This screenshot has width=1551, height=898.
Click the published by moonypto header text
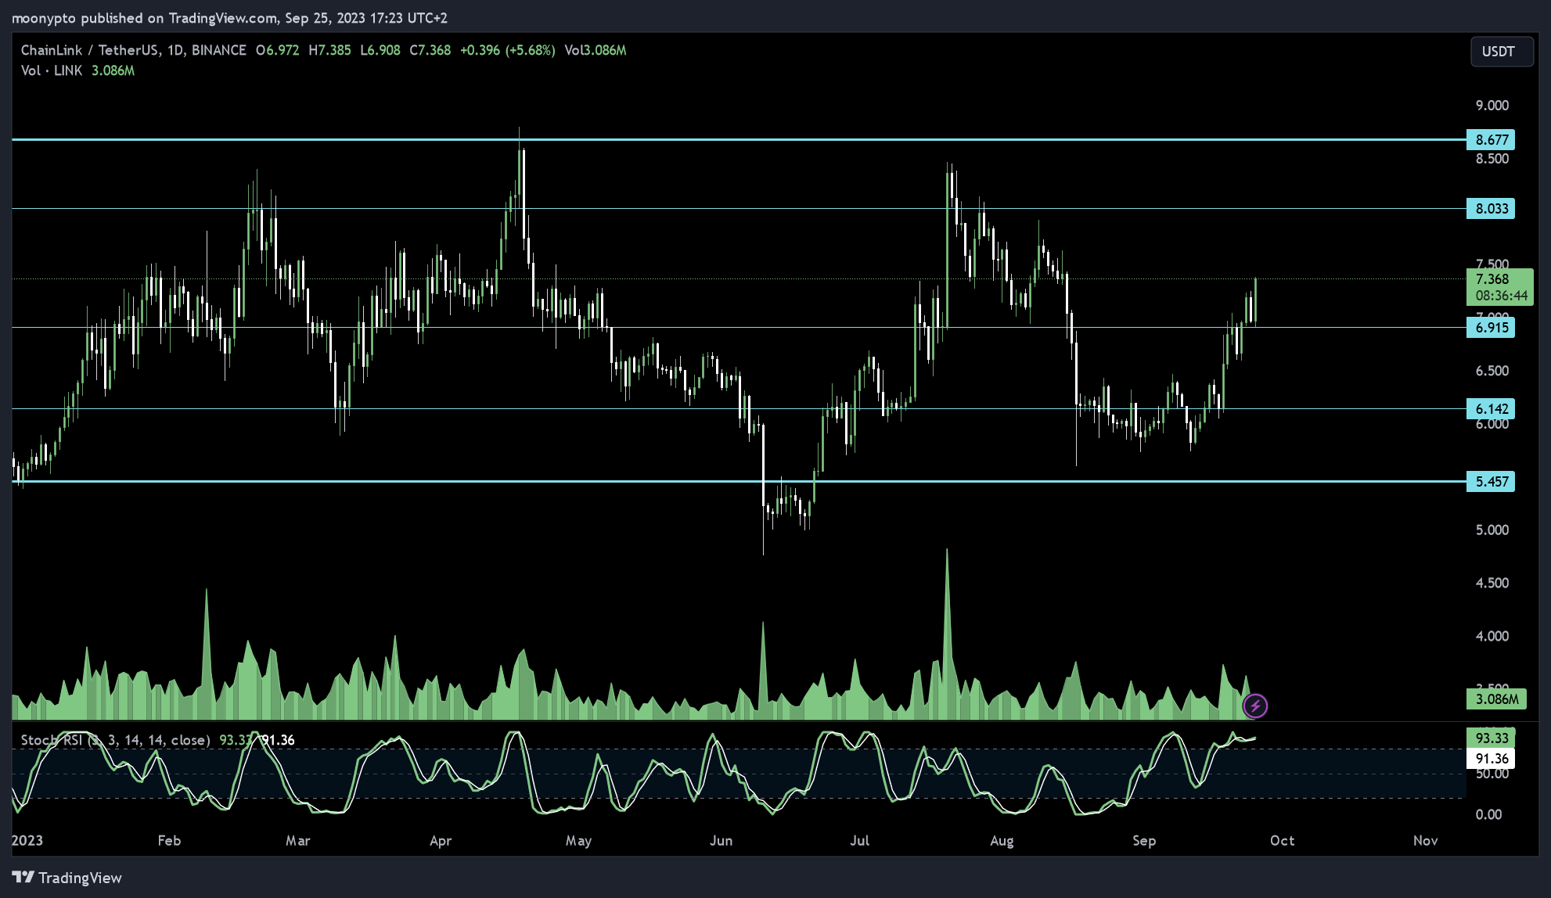tap(229, 18)
